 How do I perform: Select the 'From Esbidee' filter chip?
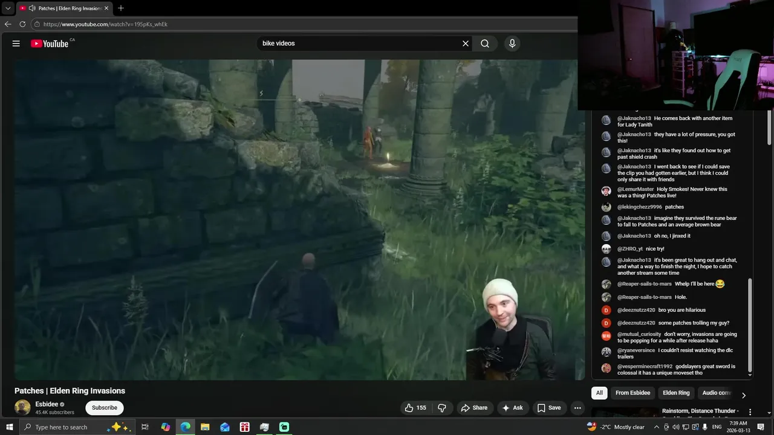(633, 393)
